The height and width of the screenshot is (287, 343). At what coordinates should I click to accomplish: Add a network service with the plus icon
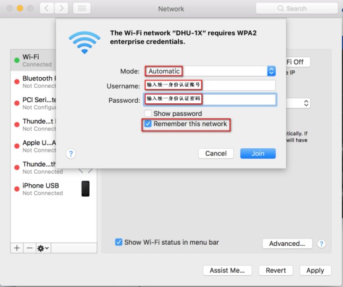tap(17, 248)
